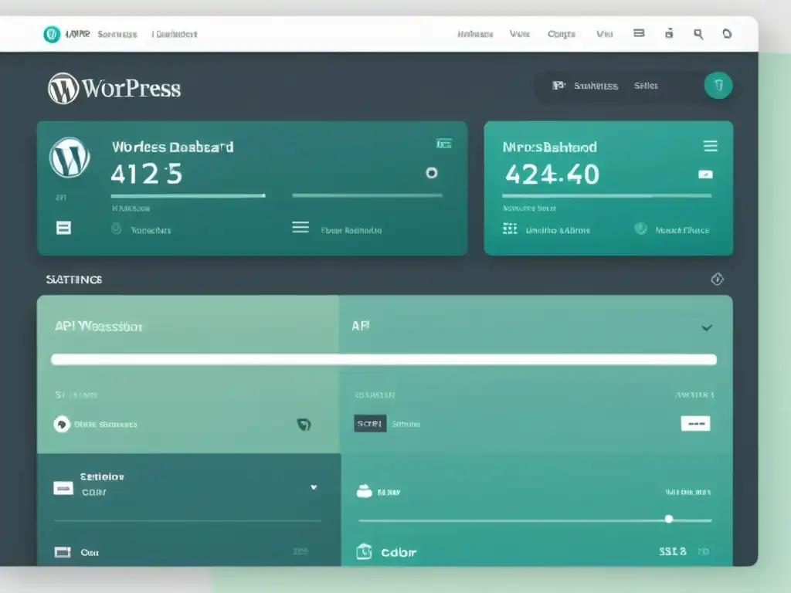Go to the Vvle navigation item
The height and width of the screenshot is (593, 791).
(520, 34)
